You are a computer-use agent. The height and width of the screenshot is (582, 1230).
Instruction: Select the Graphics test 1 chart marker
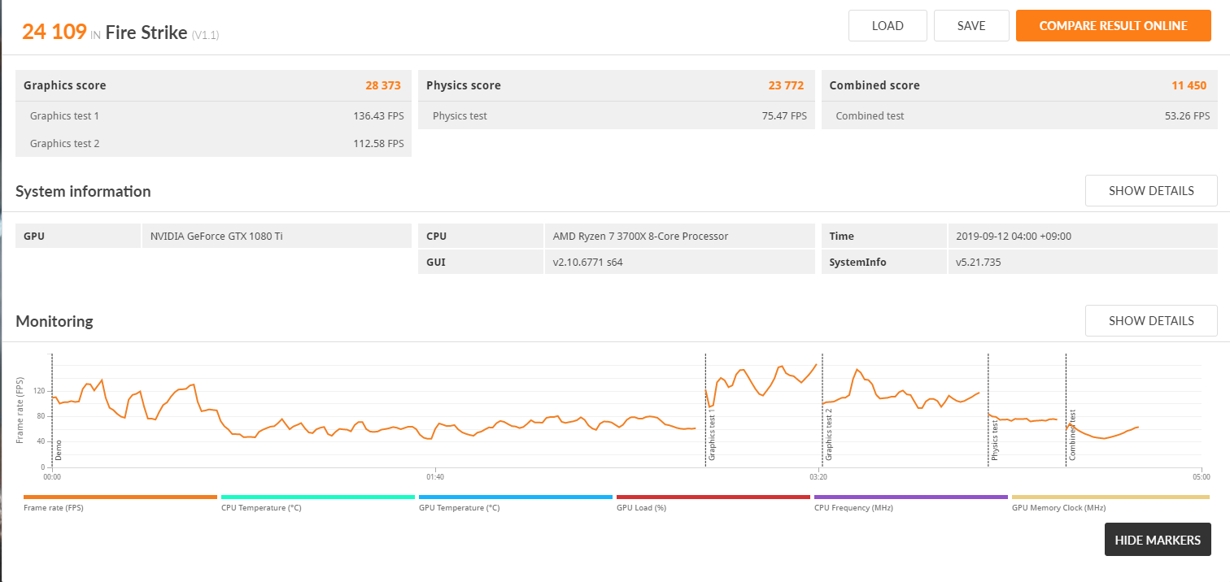(x=712, y=436)
